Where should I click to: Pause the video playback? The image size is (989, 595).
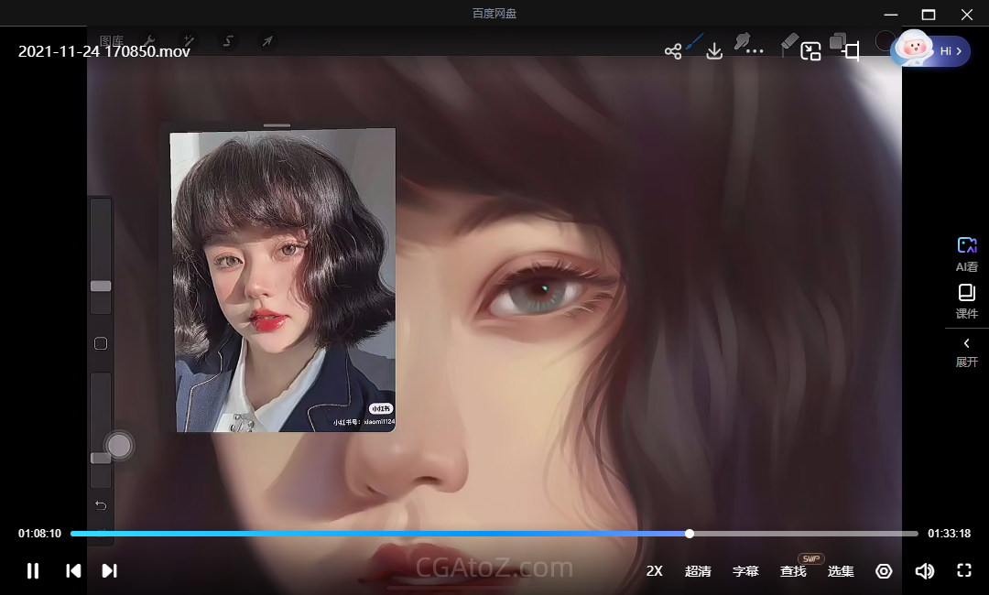tap(33, 571)
